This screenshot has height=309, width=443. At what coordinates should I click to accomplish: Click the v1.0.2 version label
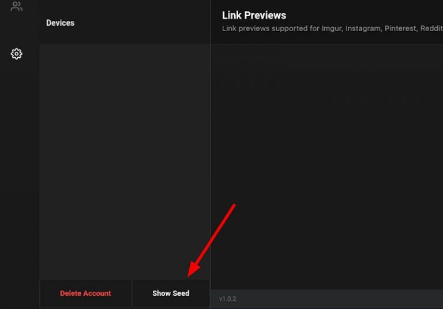(x=227, y=299)
